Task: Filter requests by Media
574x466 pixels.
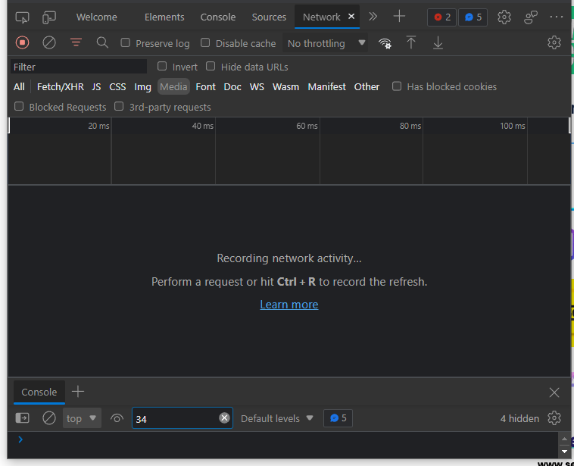Action: 173,87
